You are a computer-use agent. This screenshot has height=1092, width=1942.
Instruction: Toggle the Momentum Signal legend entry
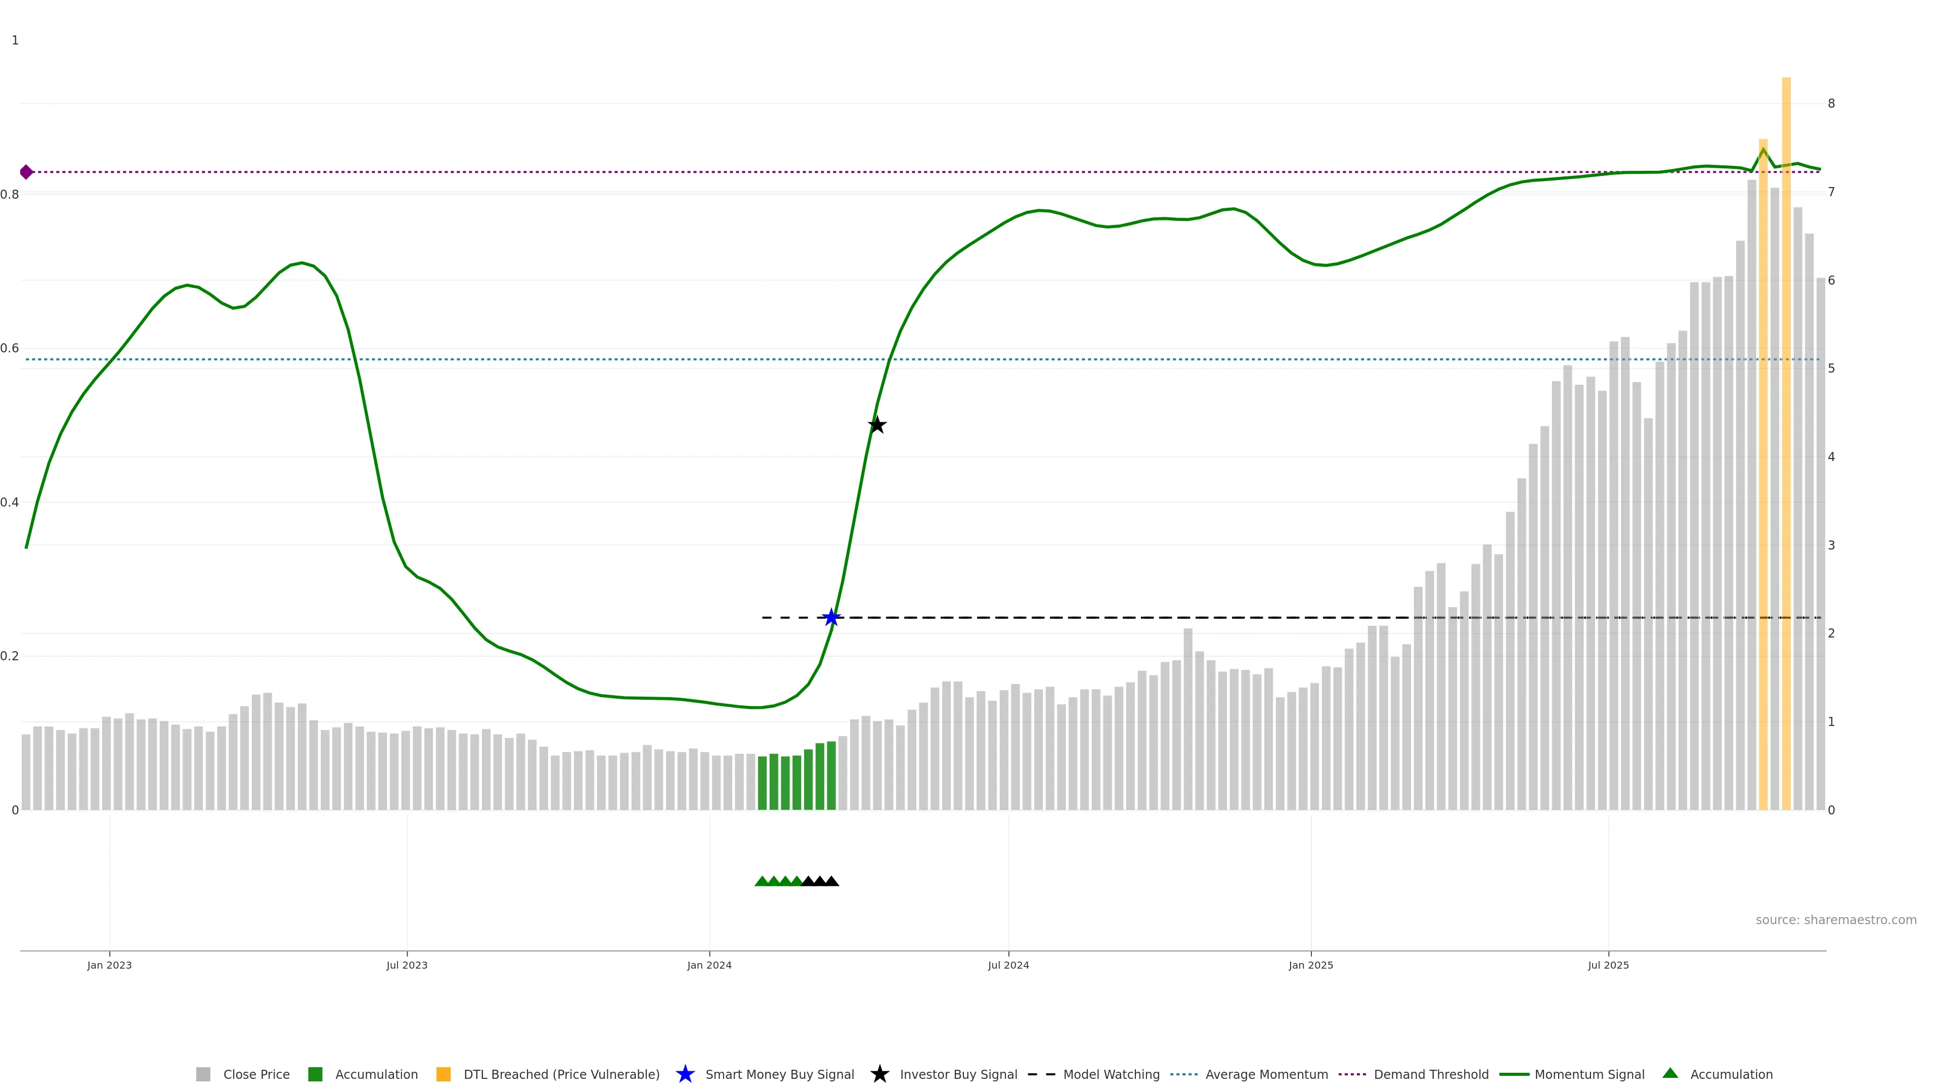coord(1589,1074)
